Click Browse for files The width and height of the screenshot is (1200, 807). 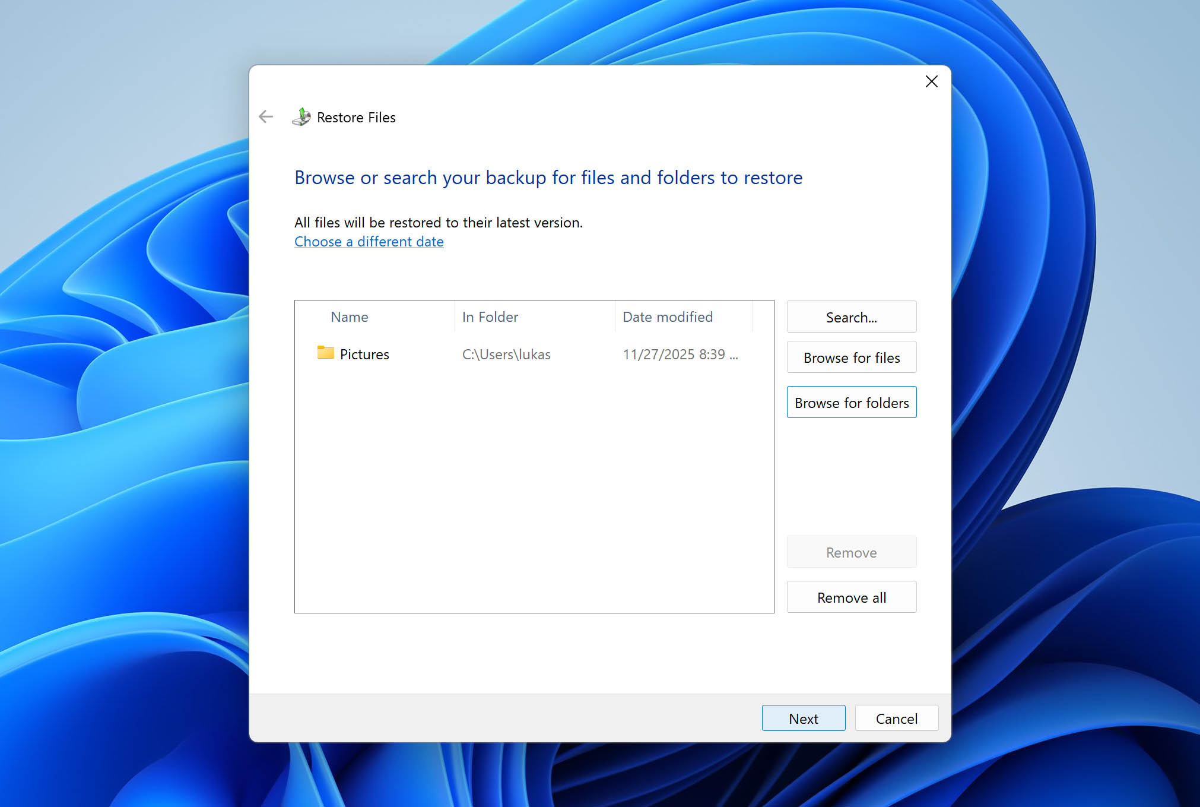[851, 357]
